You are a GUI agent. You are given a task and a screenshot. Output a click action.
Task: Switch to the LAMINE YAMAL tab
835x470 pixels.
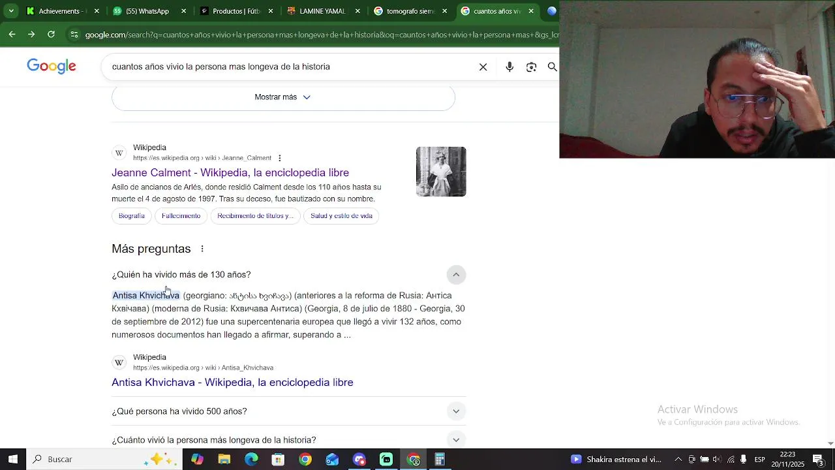pos(322,11)
